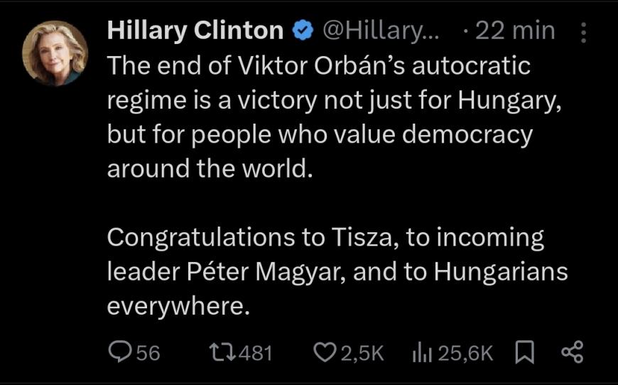Open the three-dot more options menu

(584, 32)
